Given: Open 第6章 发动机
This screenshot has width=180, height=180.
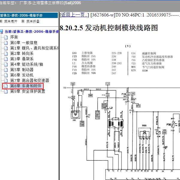Looking at the screenshot, I should [x=22, y=75].
